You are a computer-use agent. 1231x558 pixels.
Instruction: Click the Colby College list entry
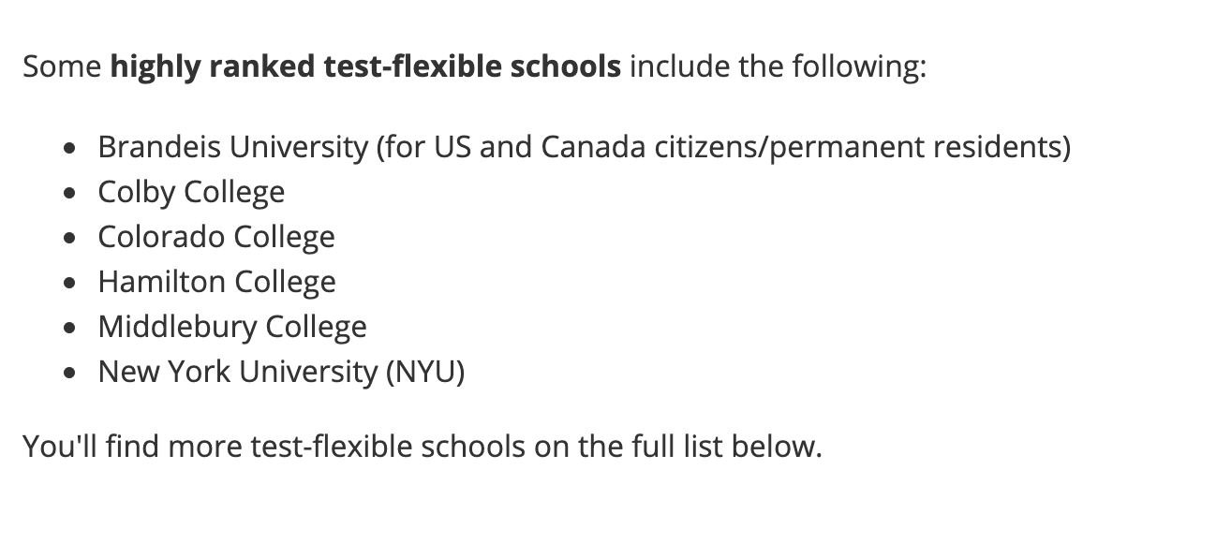click(x=191, y=193)
